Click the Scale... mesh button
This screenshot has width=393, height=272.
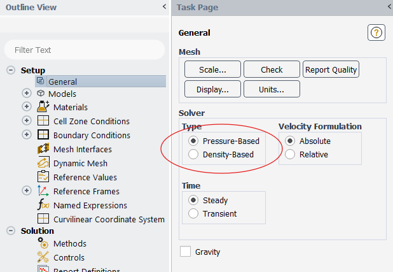tap(211, 69)
